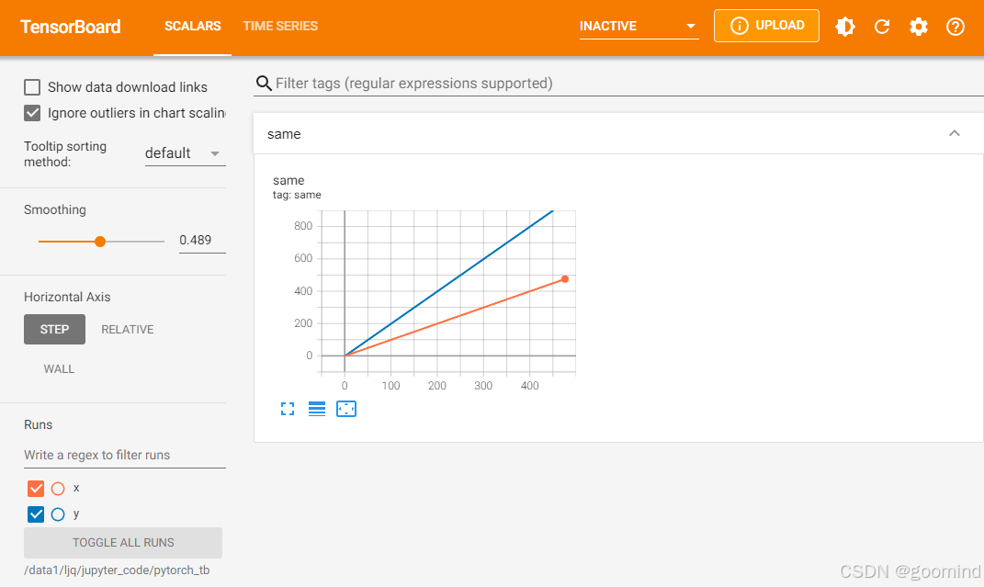Enable Show data download links

pos(32,87)
